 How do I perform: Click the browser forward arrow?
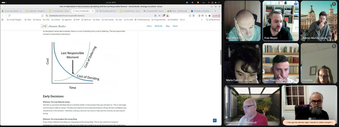point(6,16)
